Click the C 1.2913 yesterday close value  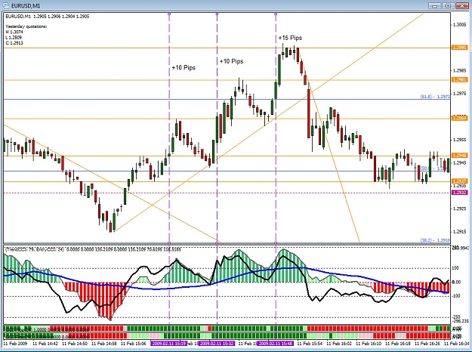(x=14, y=43)
